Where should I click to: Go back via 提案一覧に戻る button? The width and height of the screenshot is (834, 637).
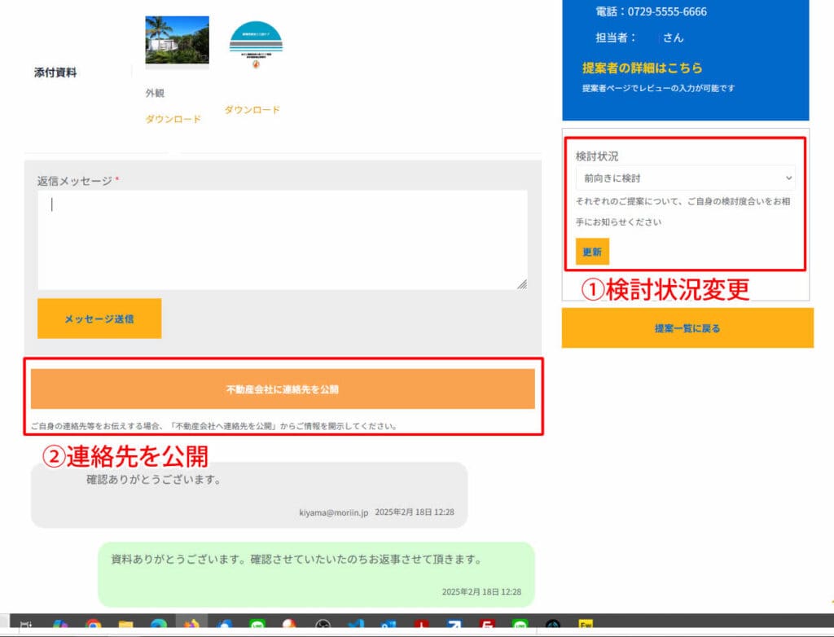point(687,328)
